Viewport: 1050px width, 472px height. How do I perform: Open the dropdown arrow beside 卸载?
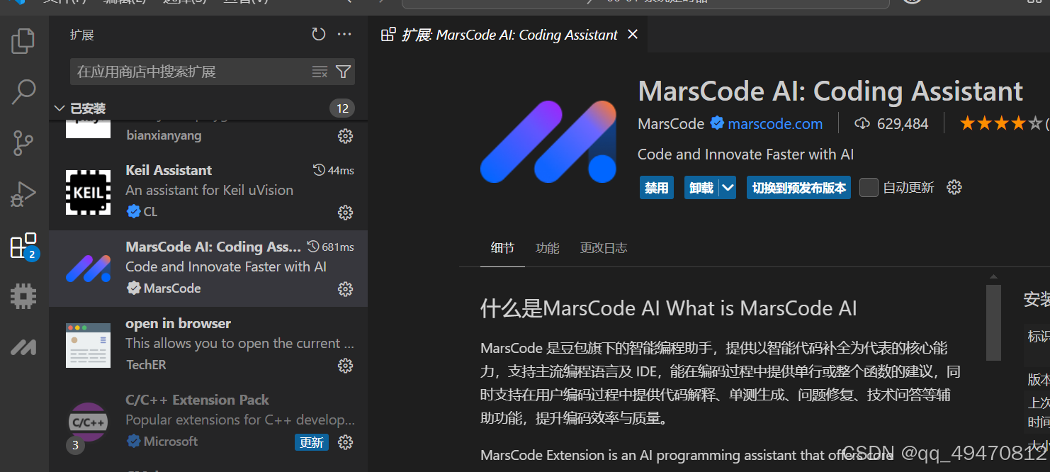(728, 187)
